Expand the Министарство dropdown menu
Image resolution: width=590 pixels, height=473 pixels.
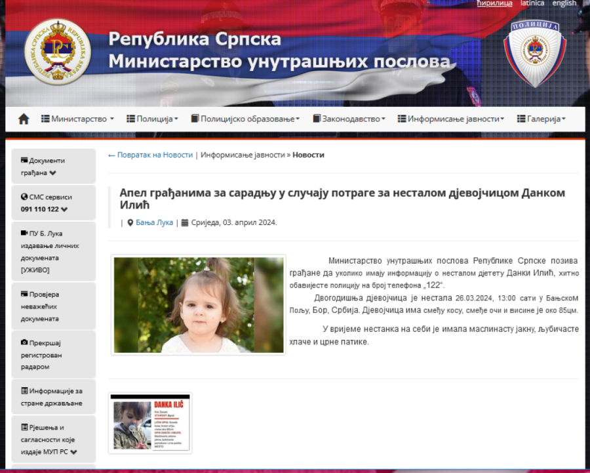(77, 119)
